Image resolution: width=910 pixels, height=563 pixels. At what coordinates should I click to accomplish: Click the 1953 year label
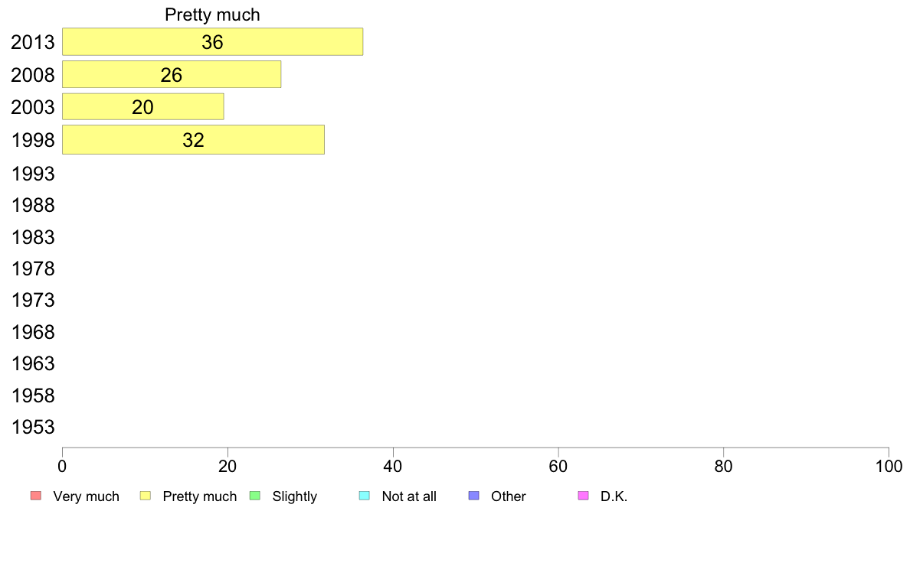33,428
